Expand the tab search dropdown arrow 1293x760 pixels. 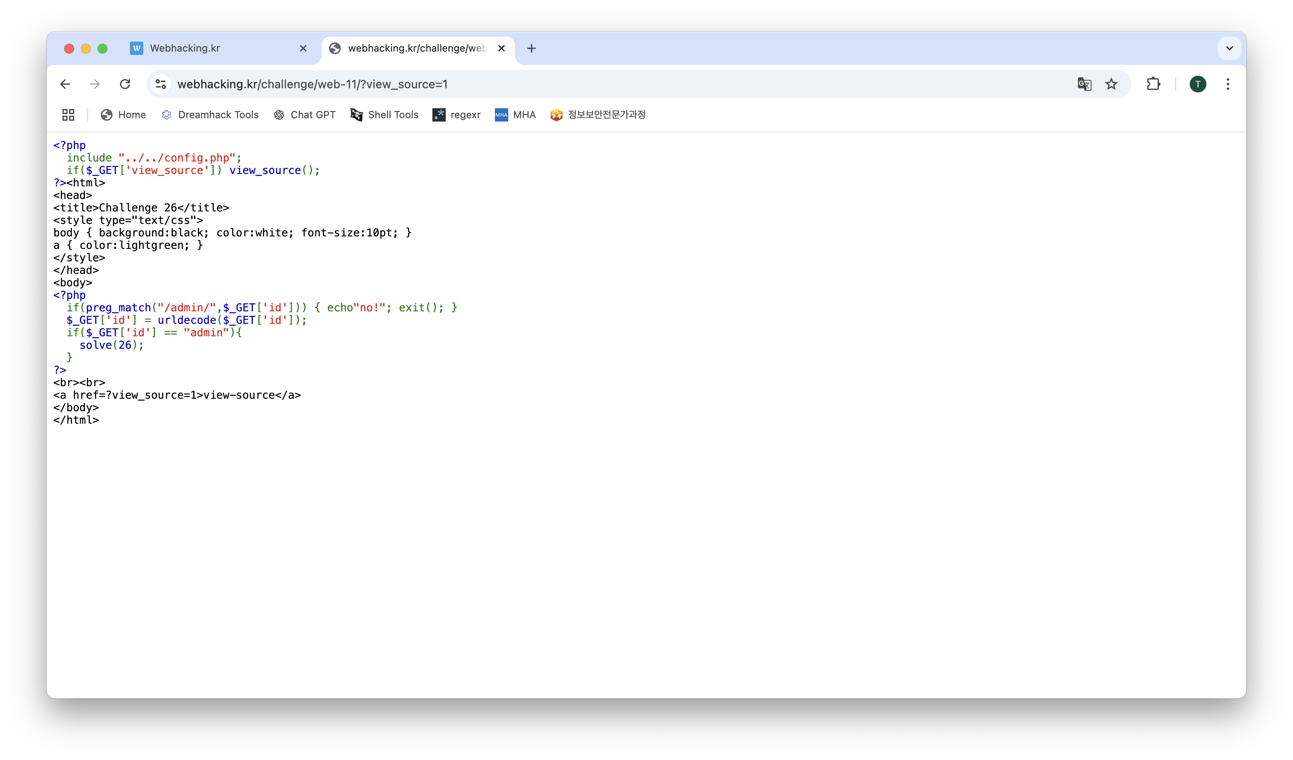pos(1229,48)
